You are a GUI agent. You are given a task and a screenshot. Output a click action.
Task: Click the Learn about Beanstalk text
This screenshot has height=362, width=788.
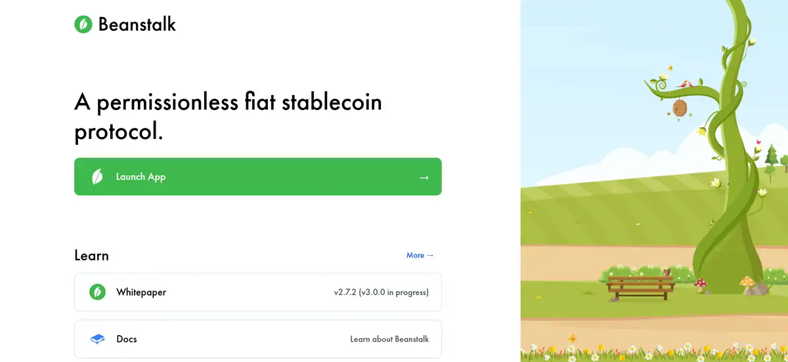pyautogui.click(x=389, y=339)
